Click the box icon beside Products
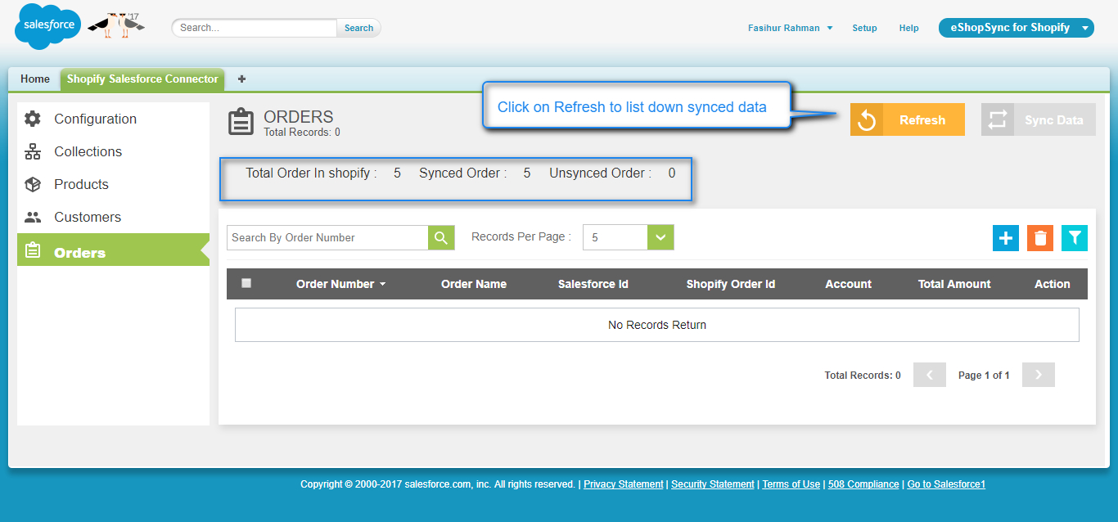 (x=33, y=184)
